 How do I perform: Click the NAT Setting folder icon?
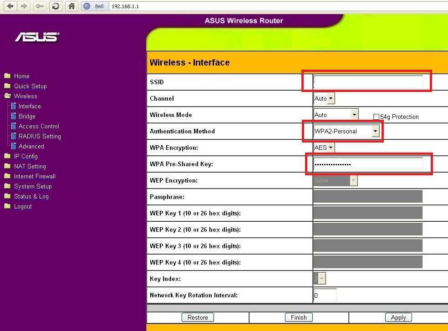[7, 166]
